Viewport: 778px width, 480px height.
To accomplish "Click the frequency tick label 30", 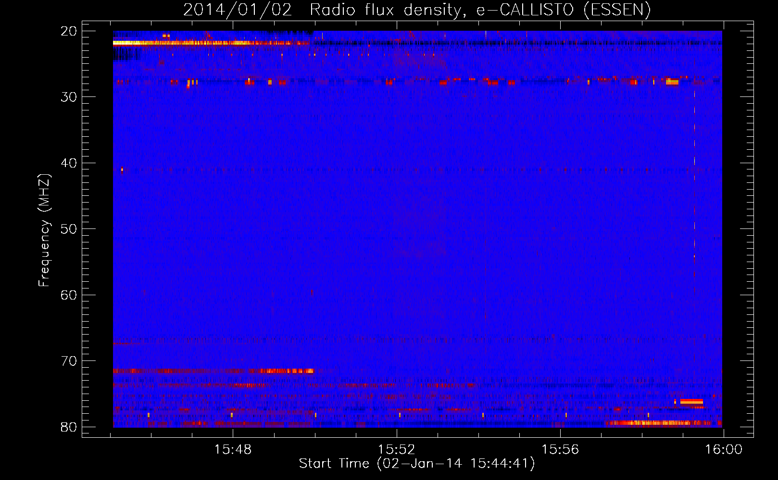I will pyautogui.click(x=69, y=97).
